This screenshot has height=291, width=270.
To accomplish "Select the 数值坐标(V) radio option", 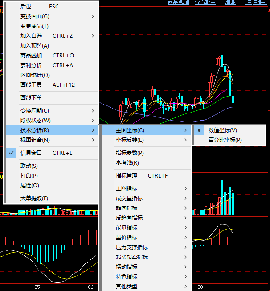I will pyautogui.click(x=222, y=130).
